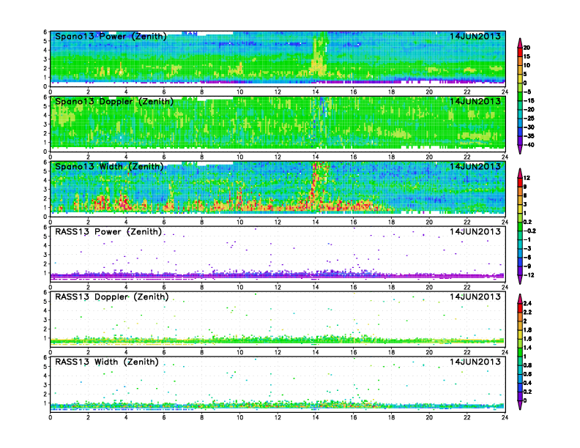580x448 pixels.
Task: Click the "2.2" colorbar label
Action: pos(527,313)
